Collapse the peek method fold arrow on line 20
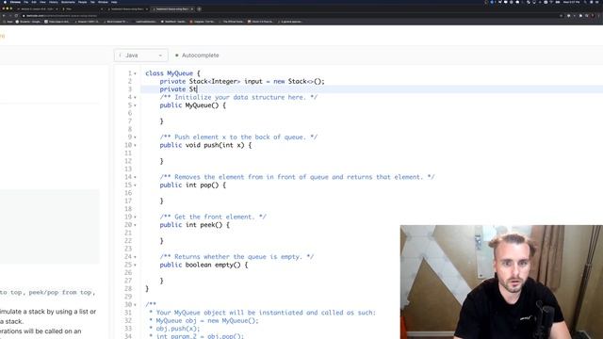 (x=135, y=225)
